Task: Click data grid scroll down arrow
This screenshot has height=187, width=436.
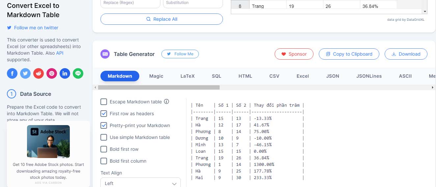Action: (425, 11)
